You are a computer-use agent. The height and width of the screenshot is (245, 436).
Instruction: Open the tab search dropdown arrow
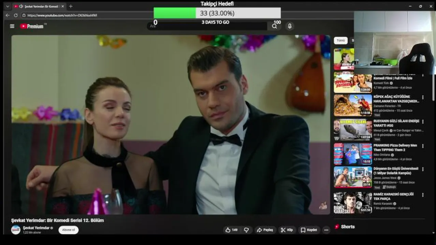[x=8, y=6]
